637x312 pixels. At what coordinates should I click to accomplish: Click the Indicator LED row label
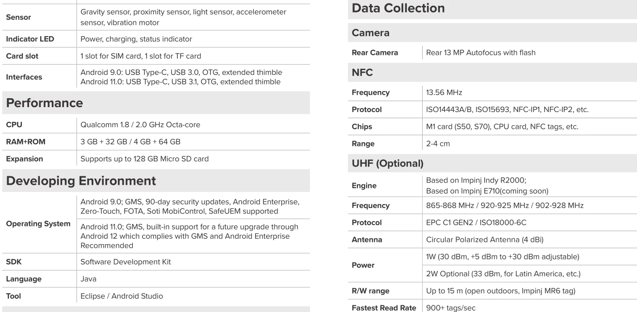30,39
